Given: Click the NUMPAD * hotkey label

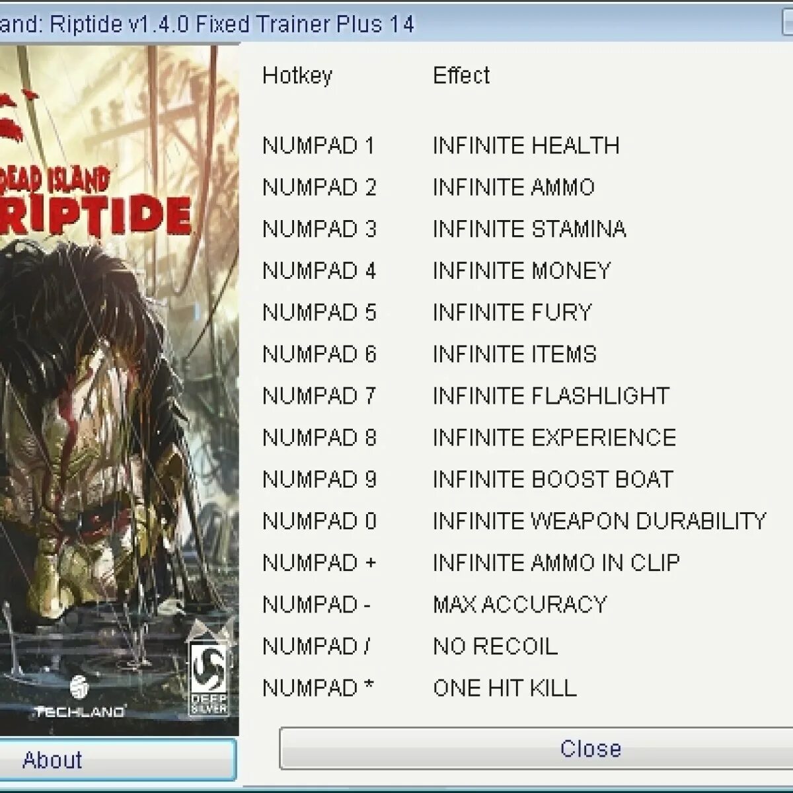Looking at the screenshot, I should click(x=318, y=687).
